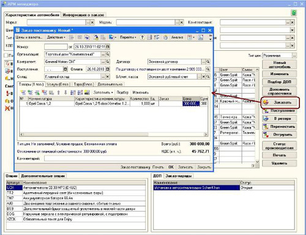Click the delete row icon in goods toolbar
This screenshot has width=306, height=235.
coord(45,92)
